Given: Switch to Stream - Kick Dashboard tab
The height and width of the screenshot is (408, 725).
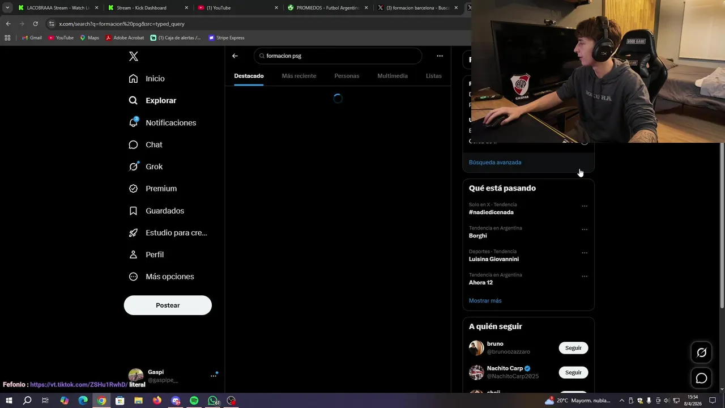Looking at the screenshot, I should pyautogui.click(x=148, y=8).
